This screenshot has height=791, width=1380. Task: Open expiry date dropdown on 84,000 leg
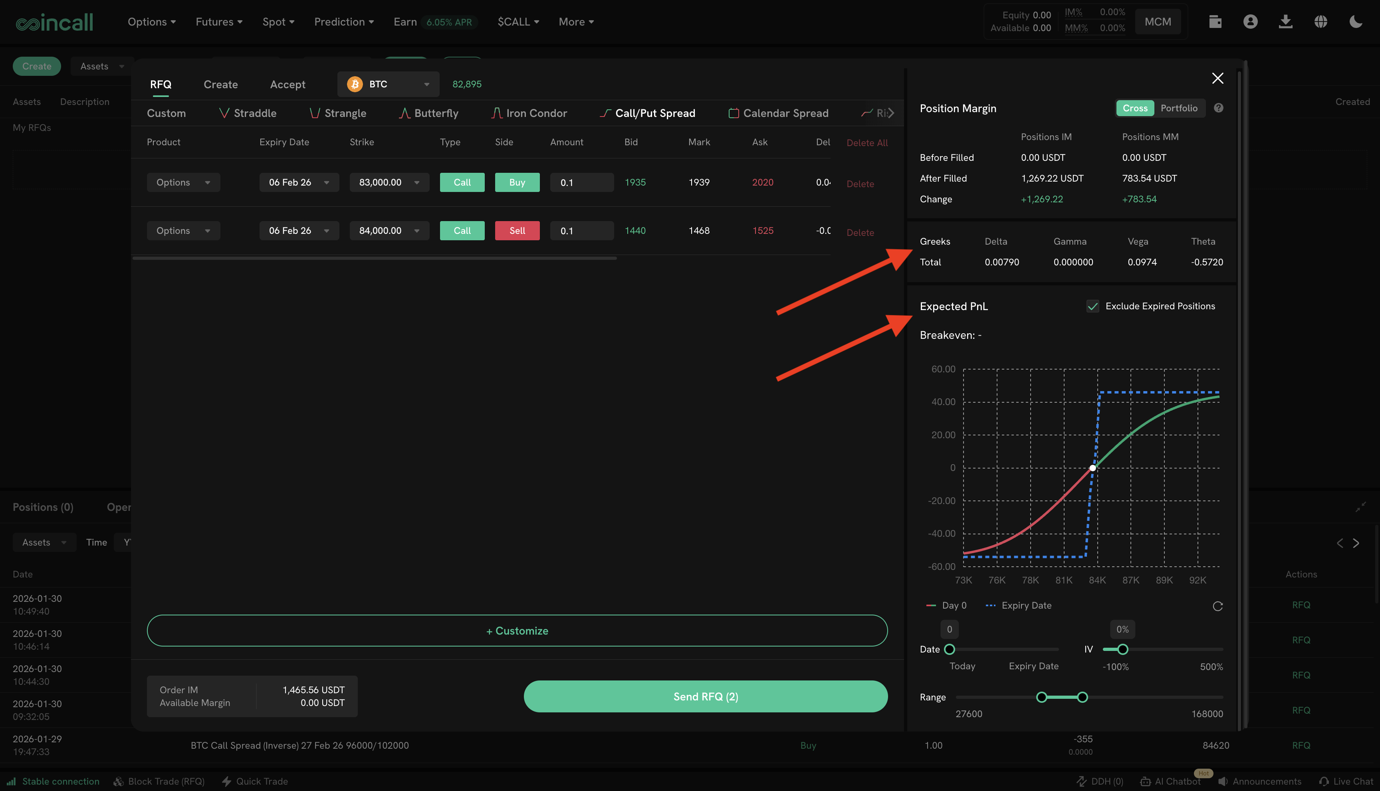299,231
